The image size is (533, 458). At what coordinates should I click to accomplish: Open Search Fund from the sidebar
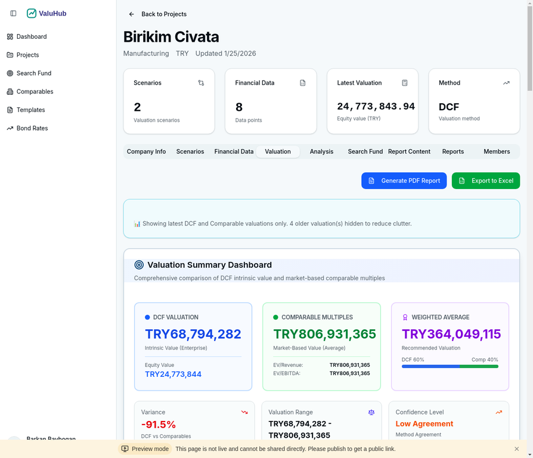tap(33, 73)
